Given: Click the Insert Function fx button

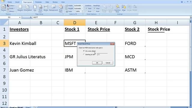Looking at the screenshot, I should click(x=31, y=17).
